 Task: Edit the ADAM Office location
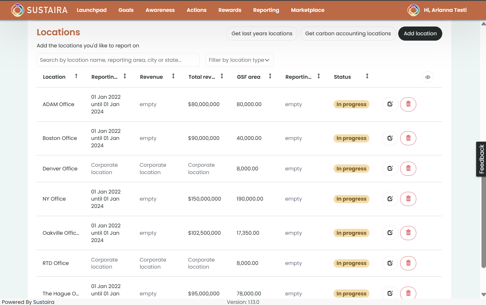pyautogui.click(x=390, y=104)
